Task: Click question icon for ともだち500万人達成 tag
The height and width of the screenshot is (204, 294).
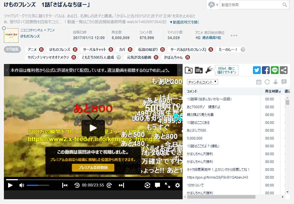Action: point(118,58)
